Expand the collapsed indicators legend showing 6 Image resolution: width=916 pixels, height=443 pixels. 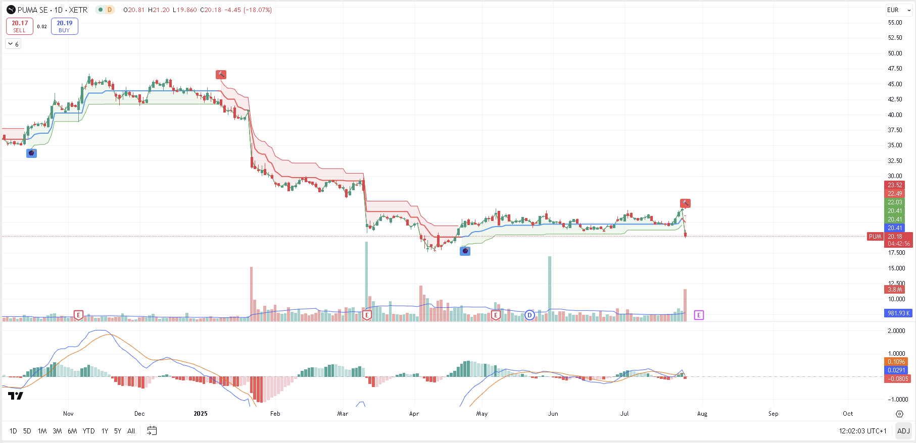coord(13,44)
